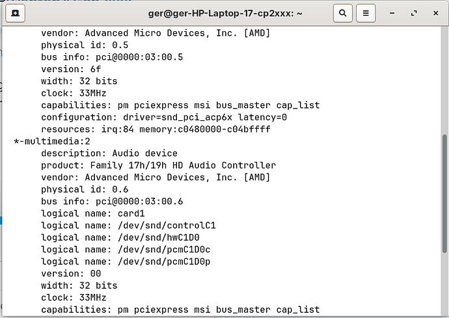Screen dimensions: 449x318
Task: Click the '*-multimedia:2' heading line
Action: coord(52,141)
